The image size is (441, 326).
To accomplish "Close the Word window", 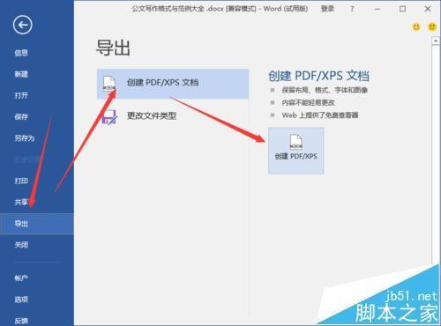I will point(428,9).
